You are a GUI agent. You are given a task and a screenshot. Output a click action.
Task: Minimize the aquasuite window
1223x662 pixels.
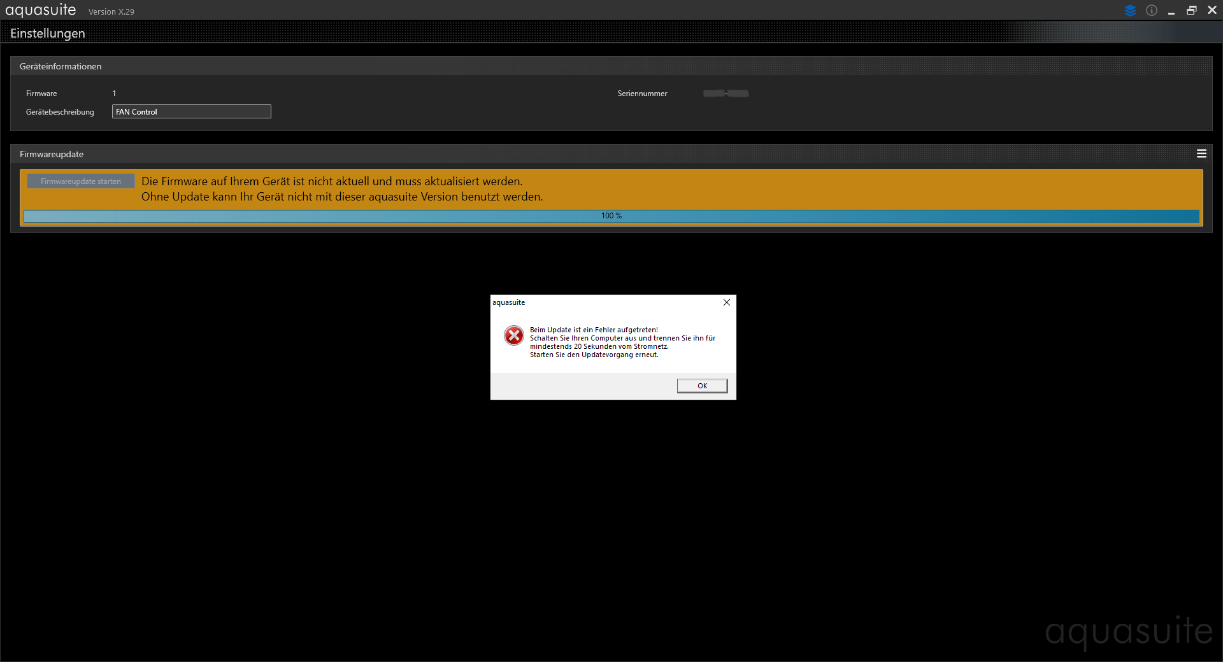pyautogui.click(x=1171, y=11)
